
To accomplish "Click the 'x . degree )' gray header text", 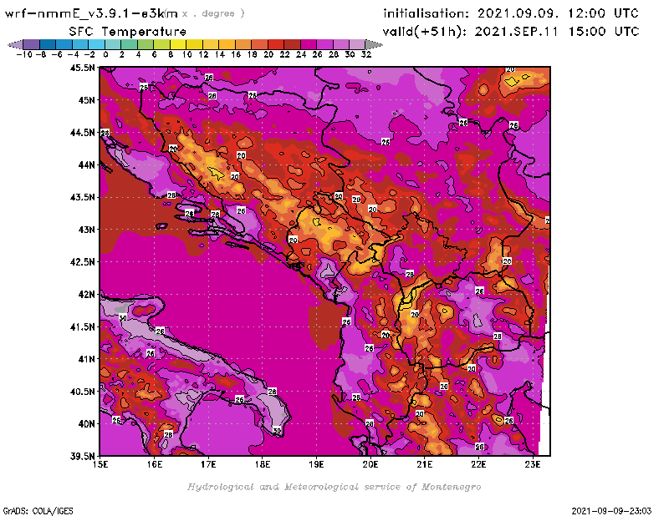I will 213,13.
